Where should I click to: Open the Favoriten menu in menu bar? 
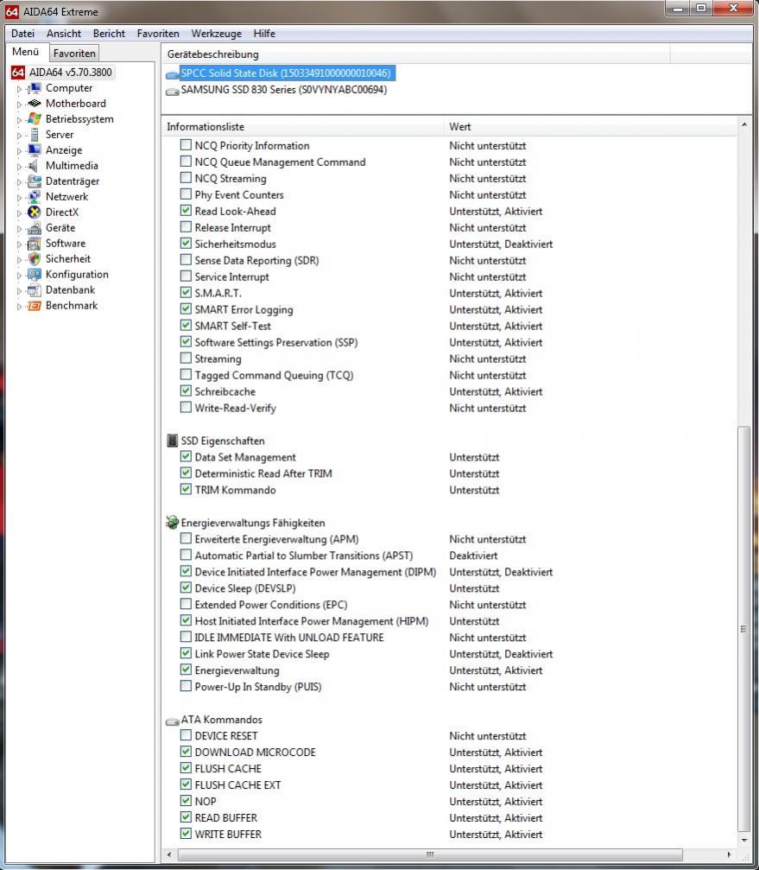point(158,34)
